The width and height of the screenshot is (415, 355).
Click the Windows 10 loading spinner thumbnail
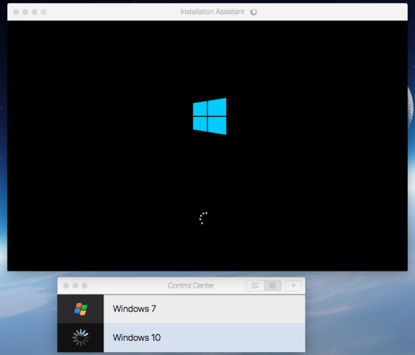(x=81, y=337)
